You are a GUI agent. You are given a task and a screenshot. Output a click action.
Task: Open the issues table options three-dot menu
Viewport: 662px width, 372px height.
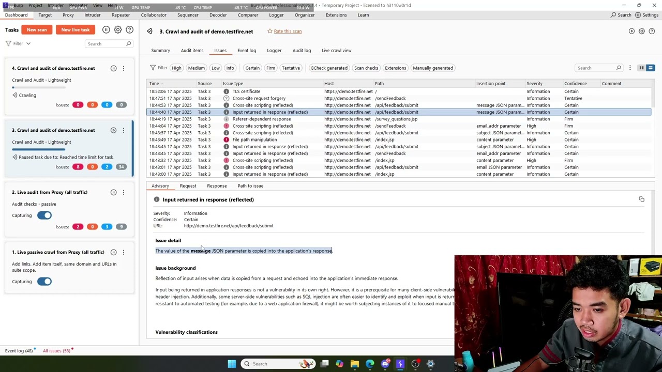tap(630, 68)
